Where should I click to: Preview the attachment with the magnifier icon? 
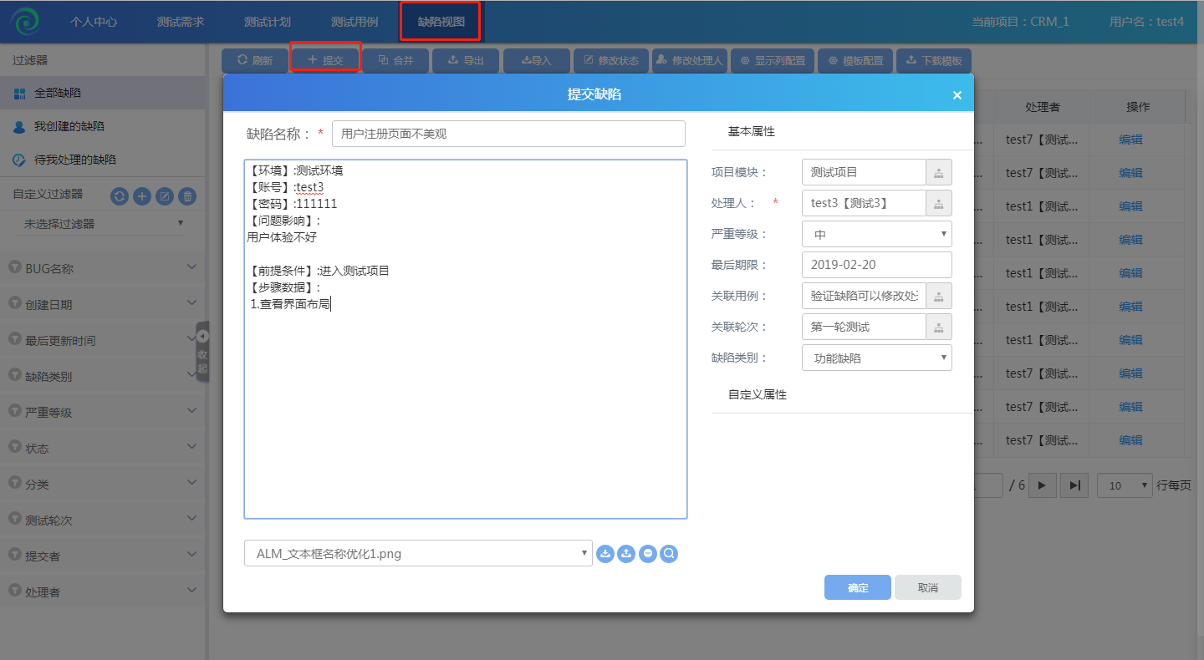[x=668, y=553]
